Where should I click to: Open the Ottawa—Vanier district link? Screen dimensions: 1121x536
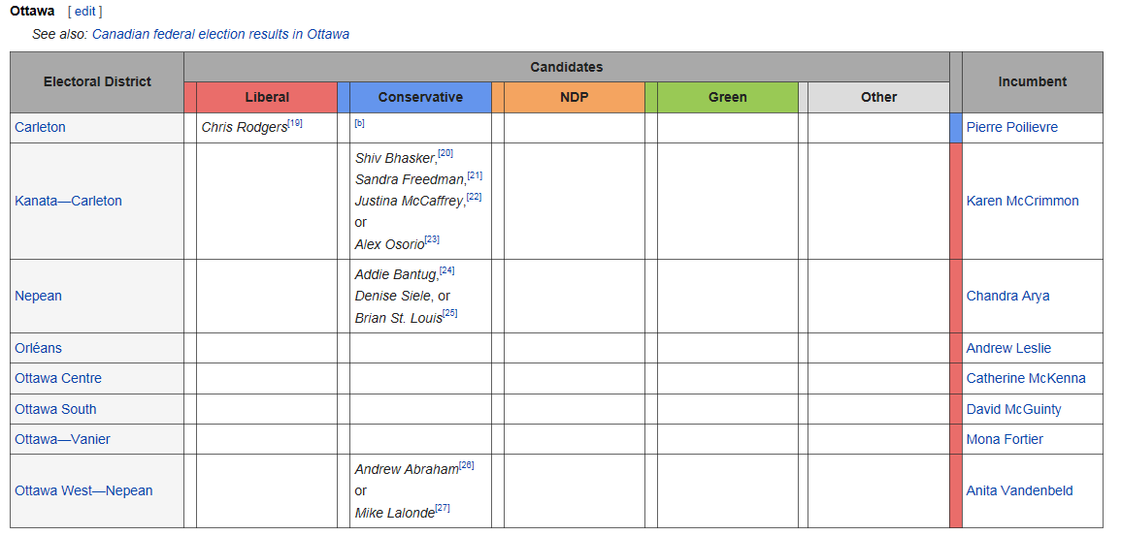click(62, 440)
